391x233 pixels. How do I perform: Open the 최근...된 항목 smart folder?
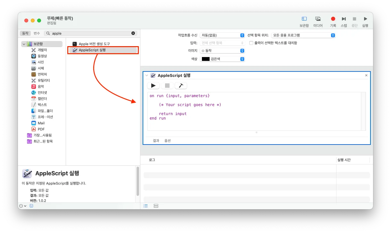[x=42, y=141]
